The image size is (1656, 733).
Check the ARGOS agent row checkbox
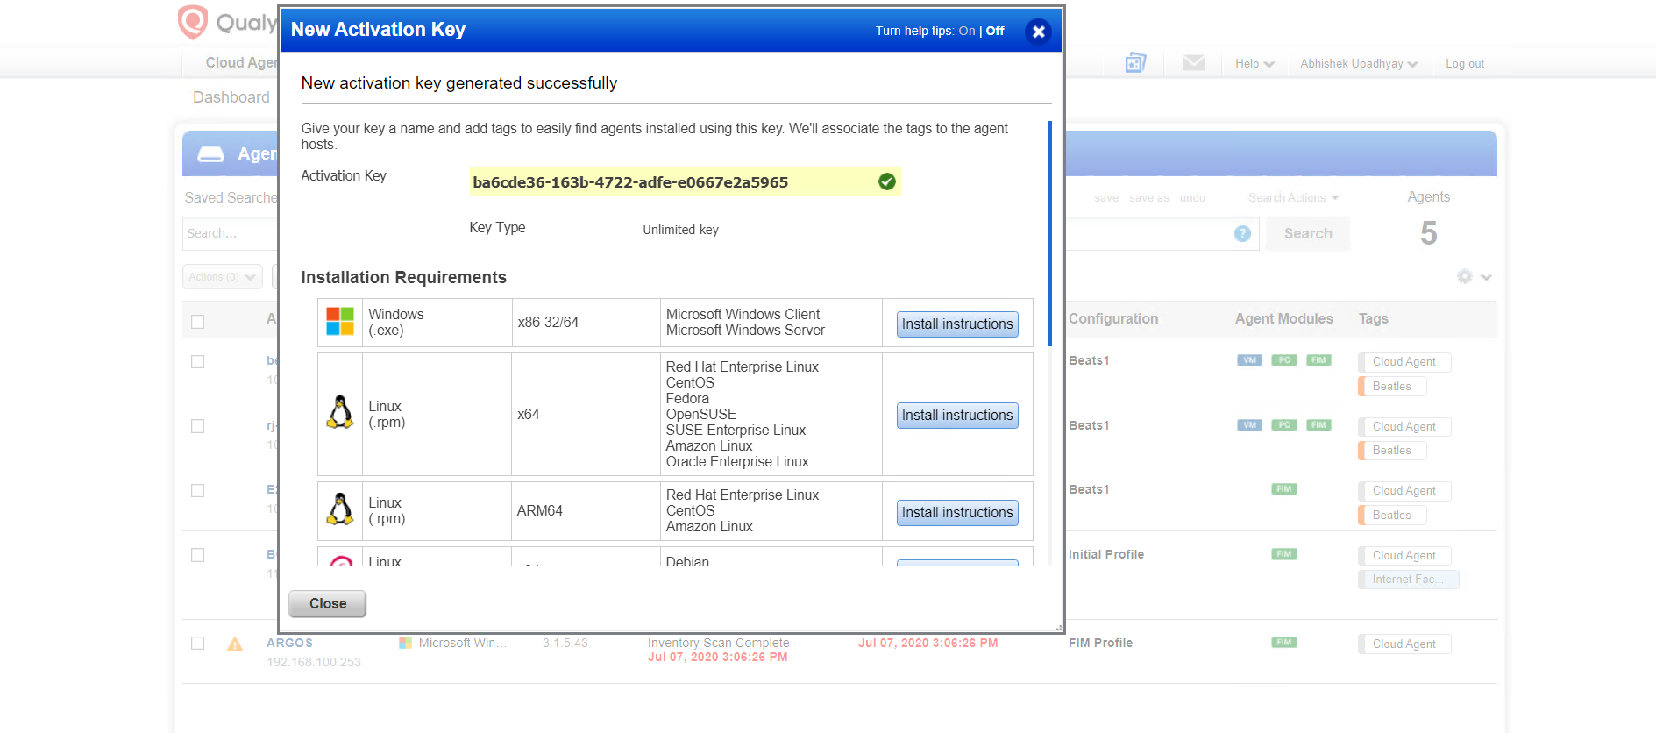(x=198, y=644)
